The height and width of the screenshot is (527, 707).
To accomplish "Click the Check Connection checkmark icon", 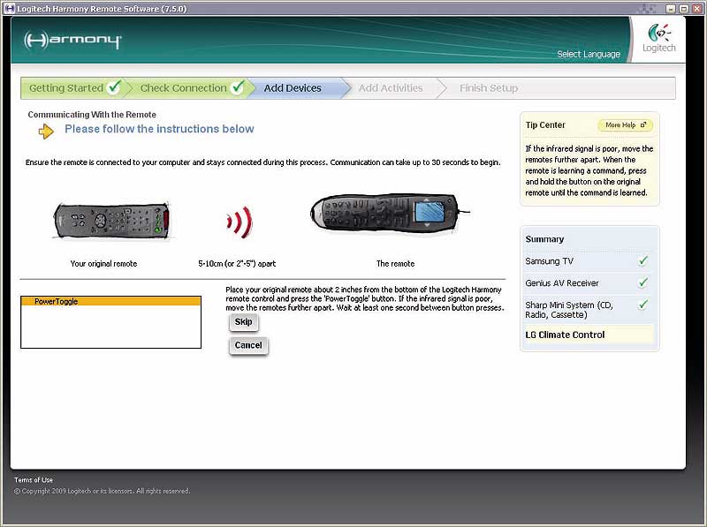I will (238, 87).
